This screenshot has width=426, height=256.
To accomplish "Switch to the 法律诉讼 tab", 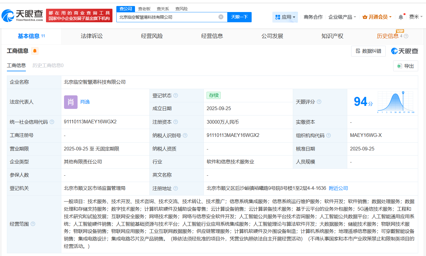I will (91, 36).
